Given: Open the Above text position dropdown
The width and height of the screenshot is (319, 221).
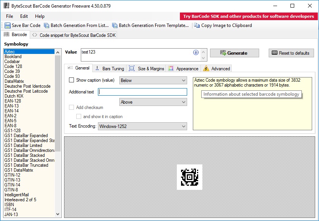Looking at the screenshot, I should 183,102.
